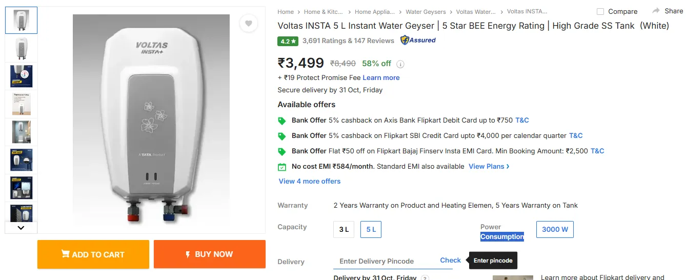Click the price info icon
The width and height of the screenshot is (686, 280).
tap(401, 64)
